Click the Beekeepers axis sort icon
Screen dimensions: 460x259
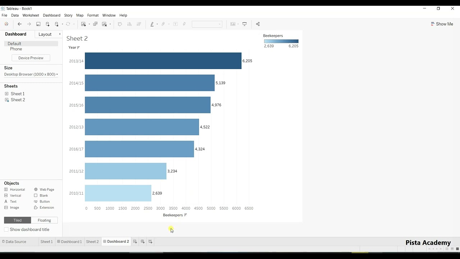point(185,215)
